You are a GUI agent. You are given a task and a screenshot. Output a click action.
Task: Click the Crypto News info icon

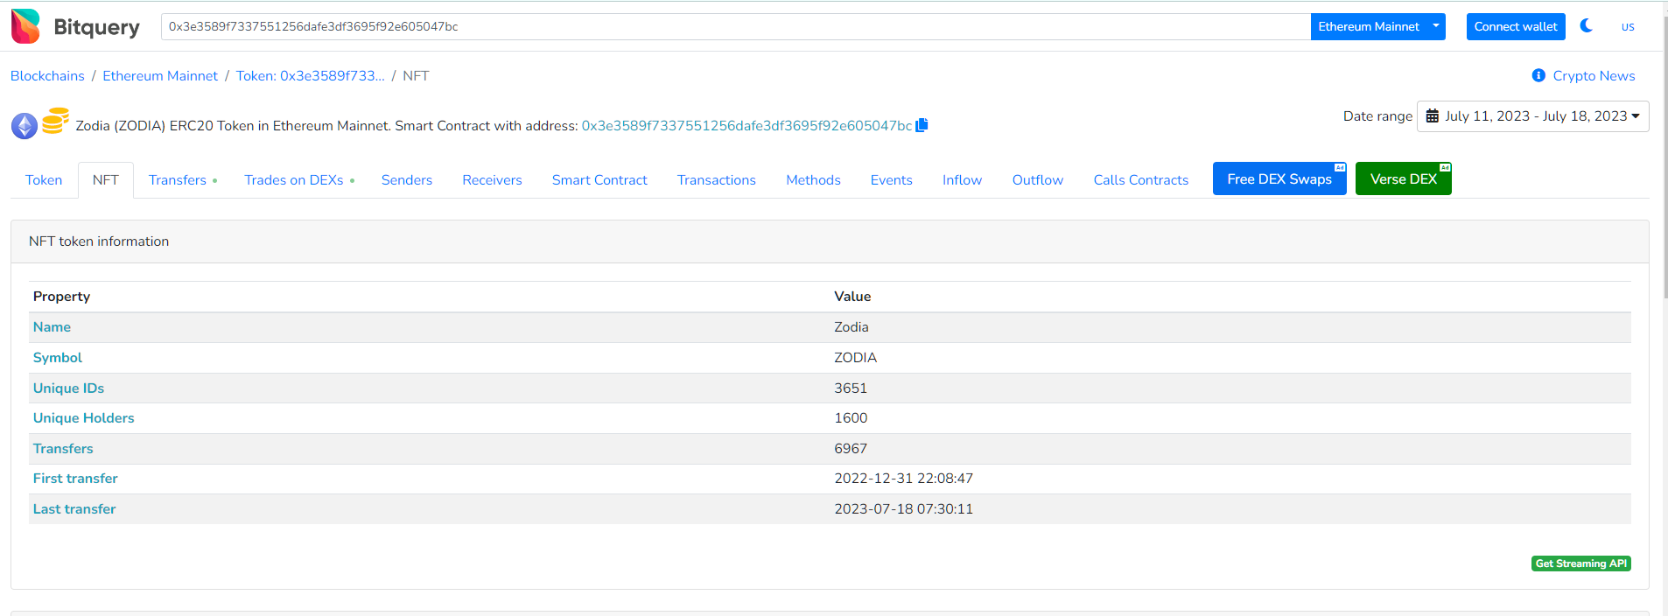(x=1538, y=75)
